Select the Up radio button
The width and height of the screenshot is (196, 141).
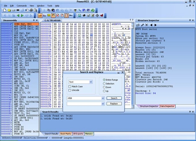pyautogui.click(x=104, y=91)
